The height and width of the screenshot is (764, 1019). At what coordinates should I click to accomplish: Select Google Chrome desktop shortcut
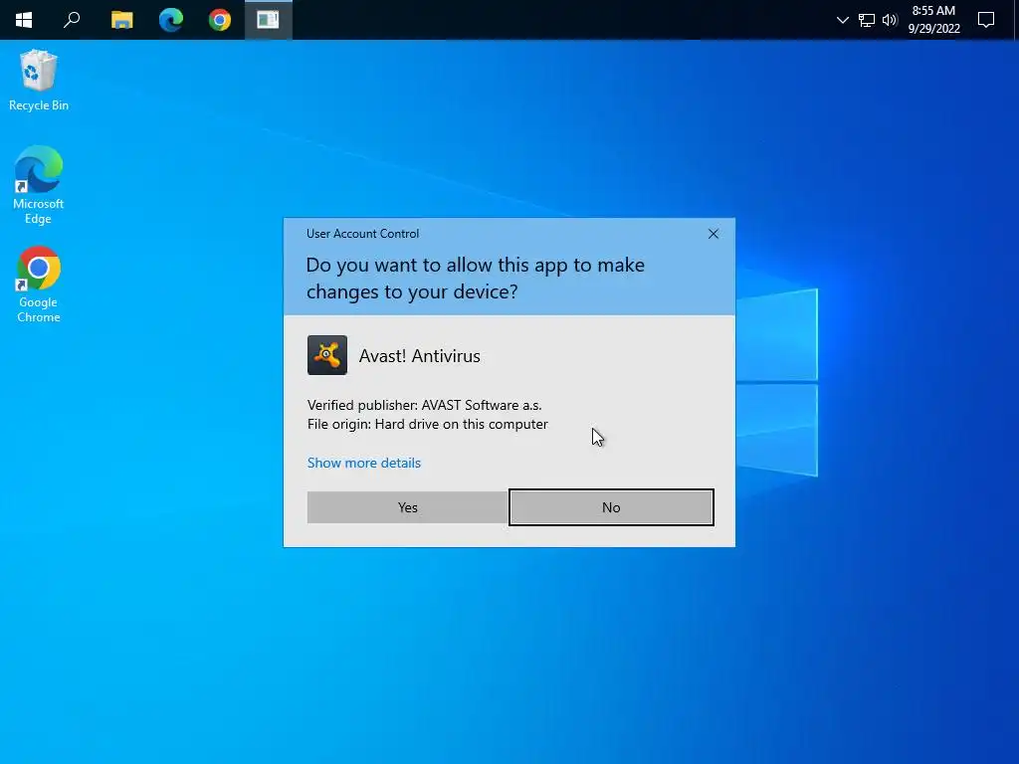point(39,284)
